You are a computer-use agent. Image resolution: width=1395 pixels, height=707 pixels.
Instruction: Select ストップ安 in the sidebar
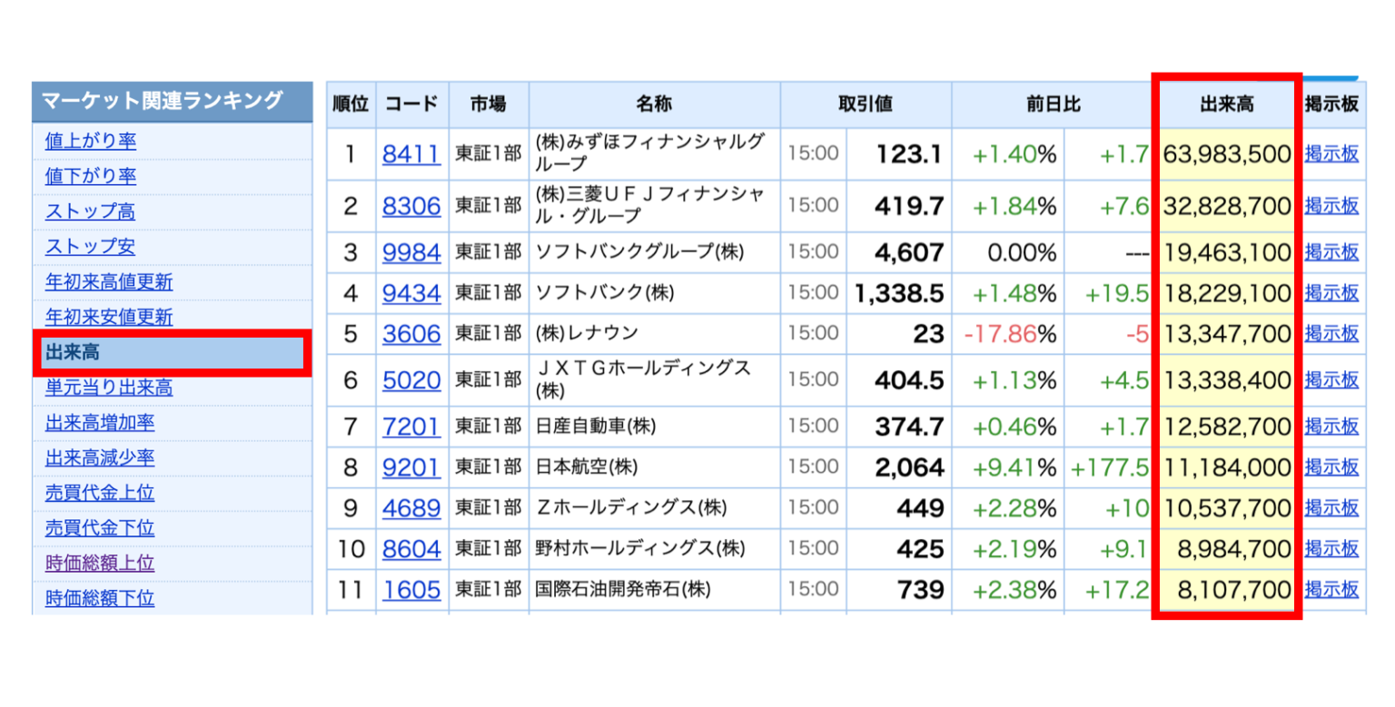coord(90,247)
